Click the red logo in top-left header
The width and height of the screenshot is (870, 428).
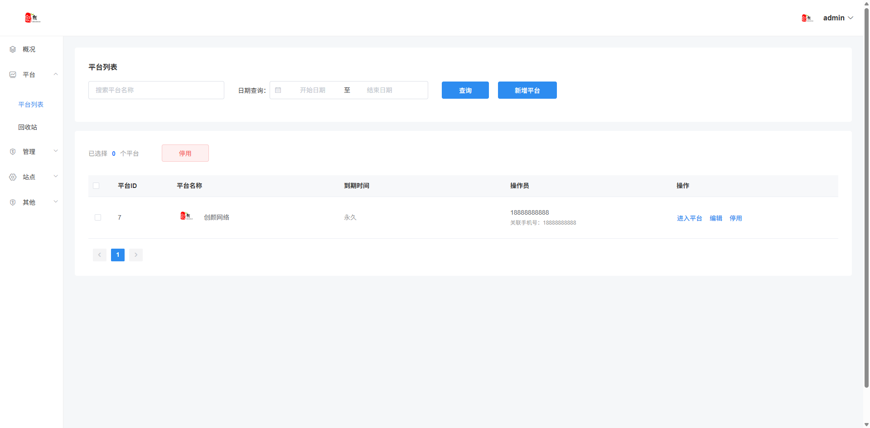tap(33, 18)
